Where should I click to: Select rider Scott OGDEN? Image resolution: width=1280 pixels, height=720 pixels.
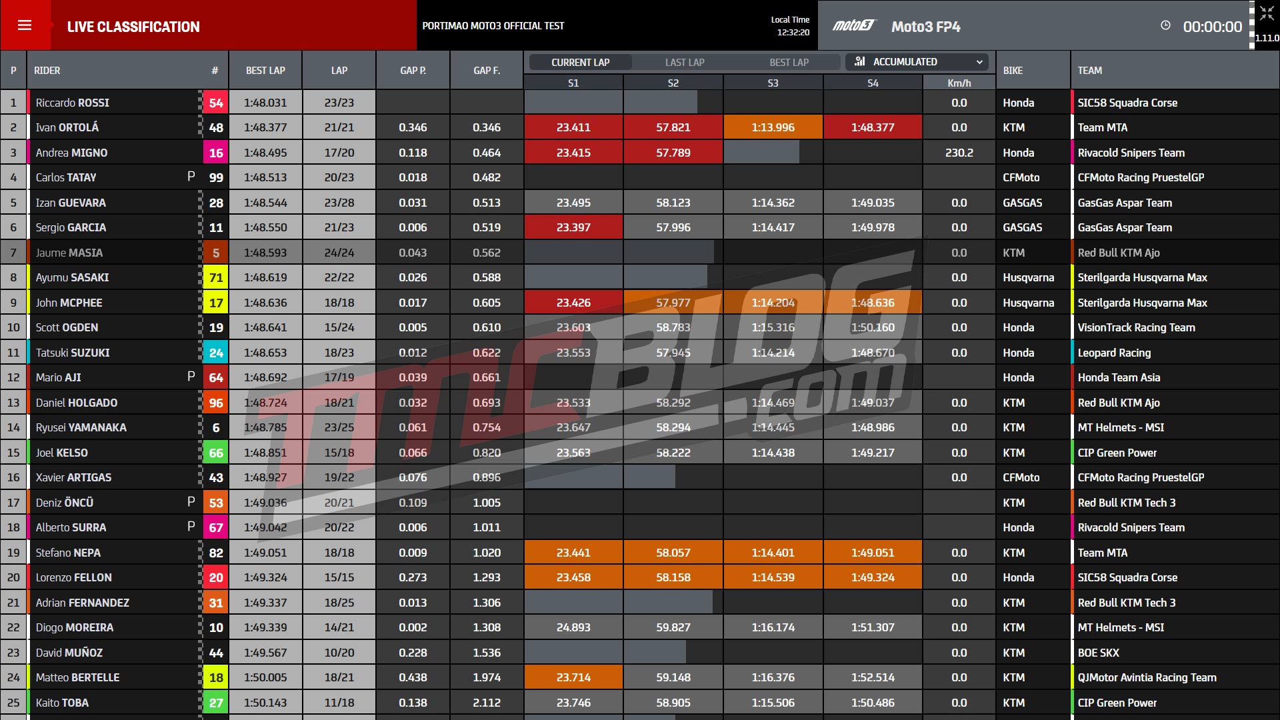point(67,327)
